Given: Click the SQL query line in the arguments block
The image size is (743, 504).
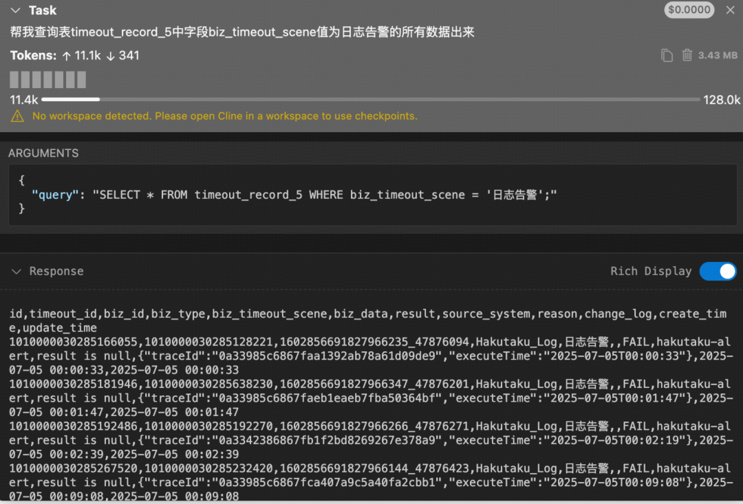Looking at the screenshot, I should pos(294,195).
